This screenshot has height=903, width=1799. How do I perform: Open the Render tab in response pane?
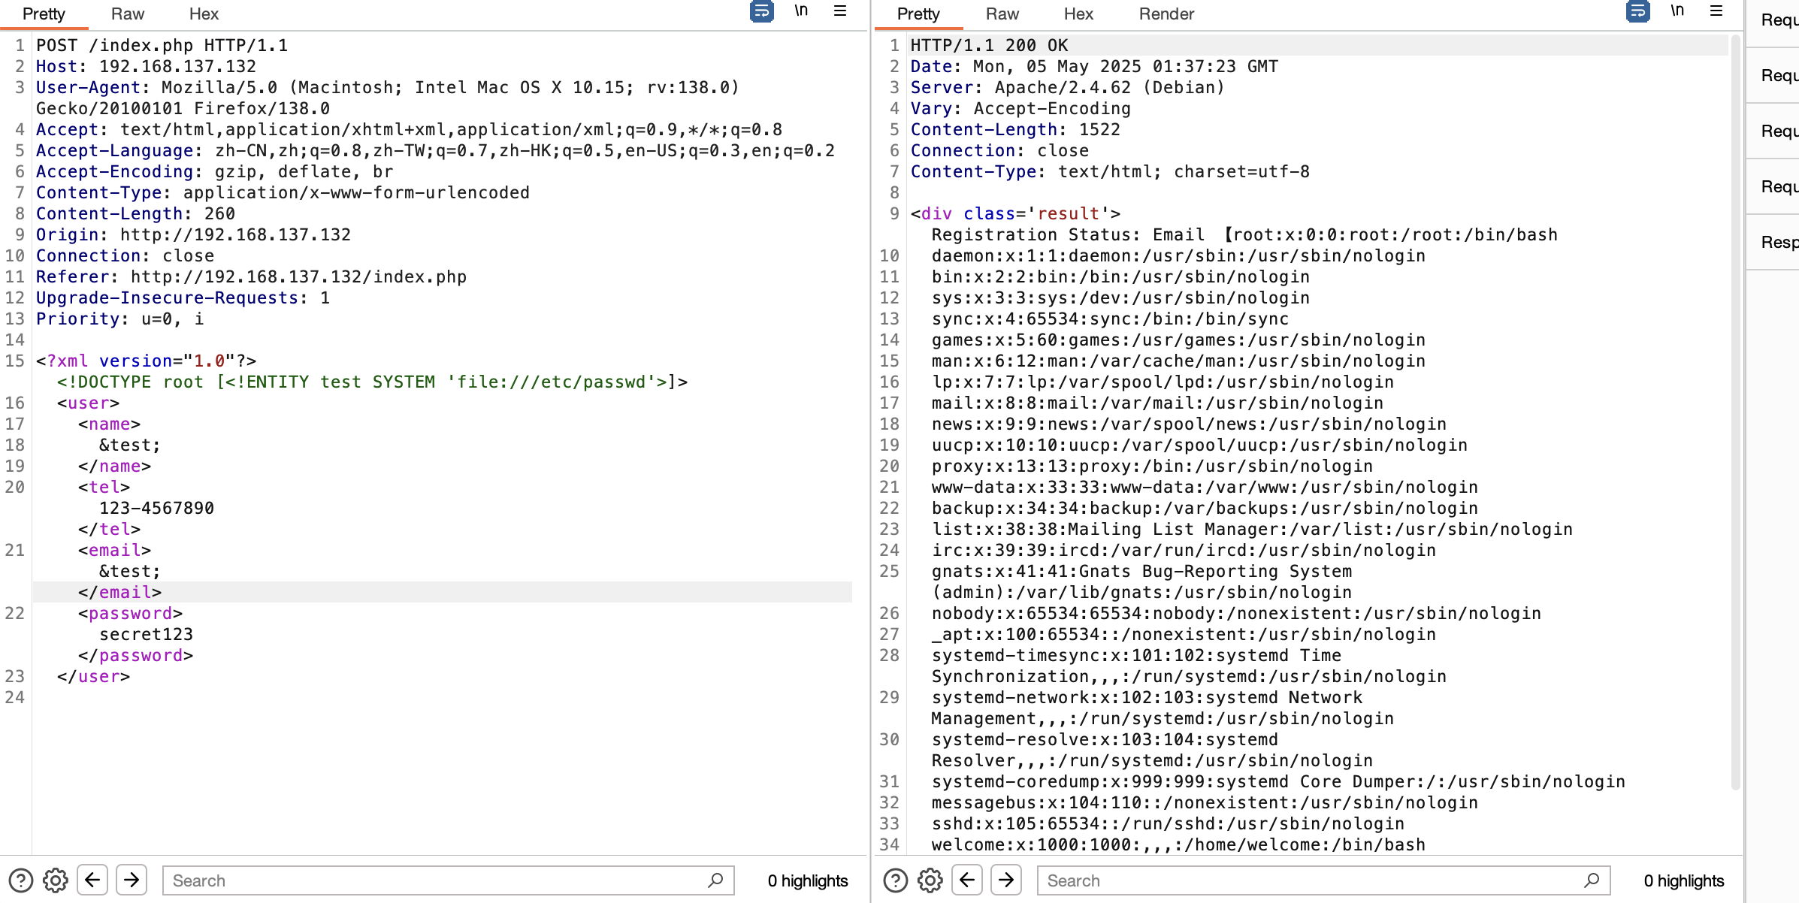(x=1166, y=14)
